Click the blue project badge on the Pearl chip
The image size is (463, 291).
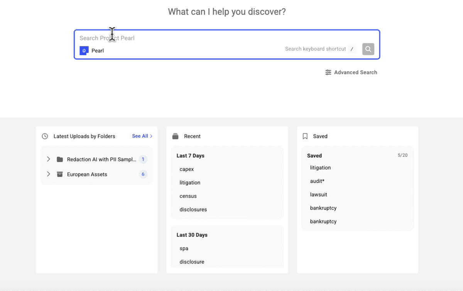click(84, 50)
